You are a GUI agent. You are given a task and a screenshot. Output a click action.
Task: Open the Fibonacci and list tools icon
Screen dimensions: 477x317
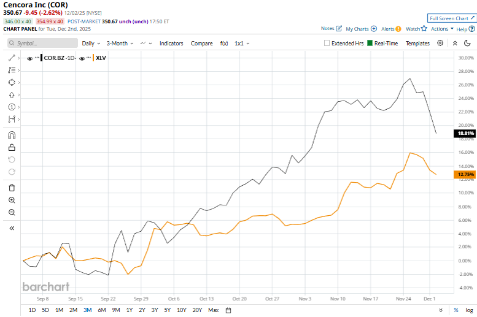(12, 71)
